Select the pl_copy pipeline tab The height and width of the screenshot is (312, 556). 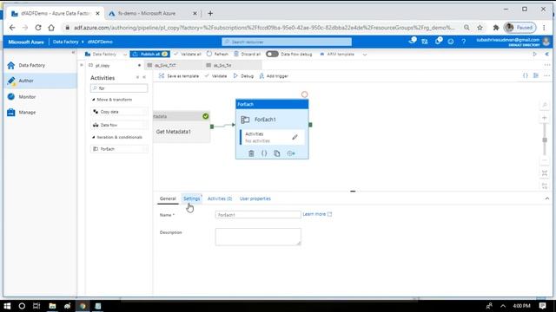coord(114,66)
